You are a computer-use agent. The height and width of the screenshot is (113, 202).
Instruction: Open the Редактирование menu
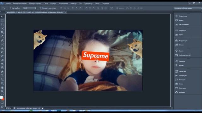coord(20,3)
